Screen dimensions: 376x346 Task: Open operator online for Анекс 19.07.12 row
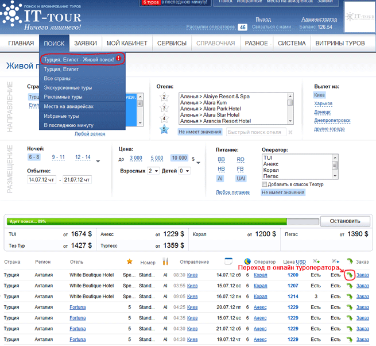(350, 339)
